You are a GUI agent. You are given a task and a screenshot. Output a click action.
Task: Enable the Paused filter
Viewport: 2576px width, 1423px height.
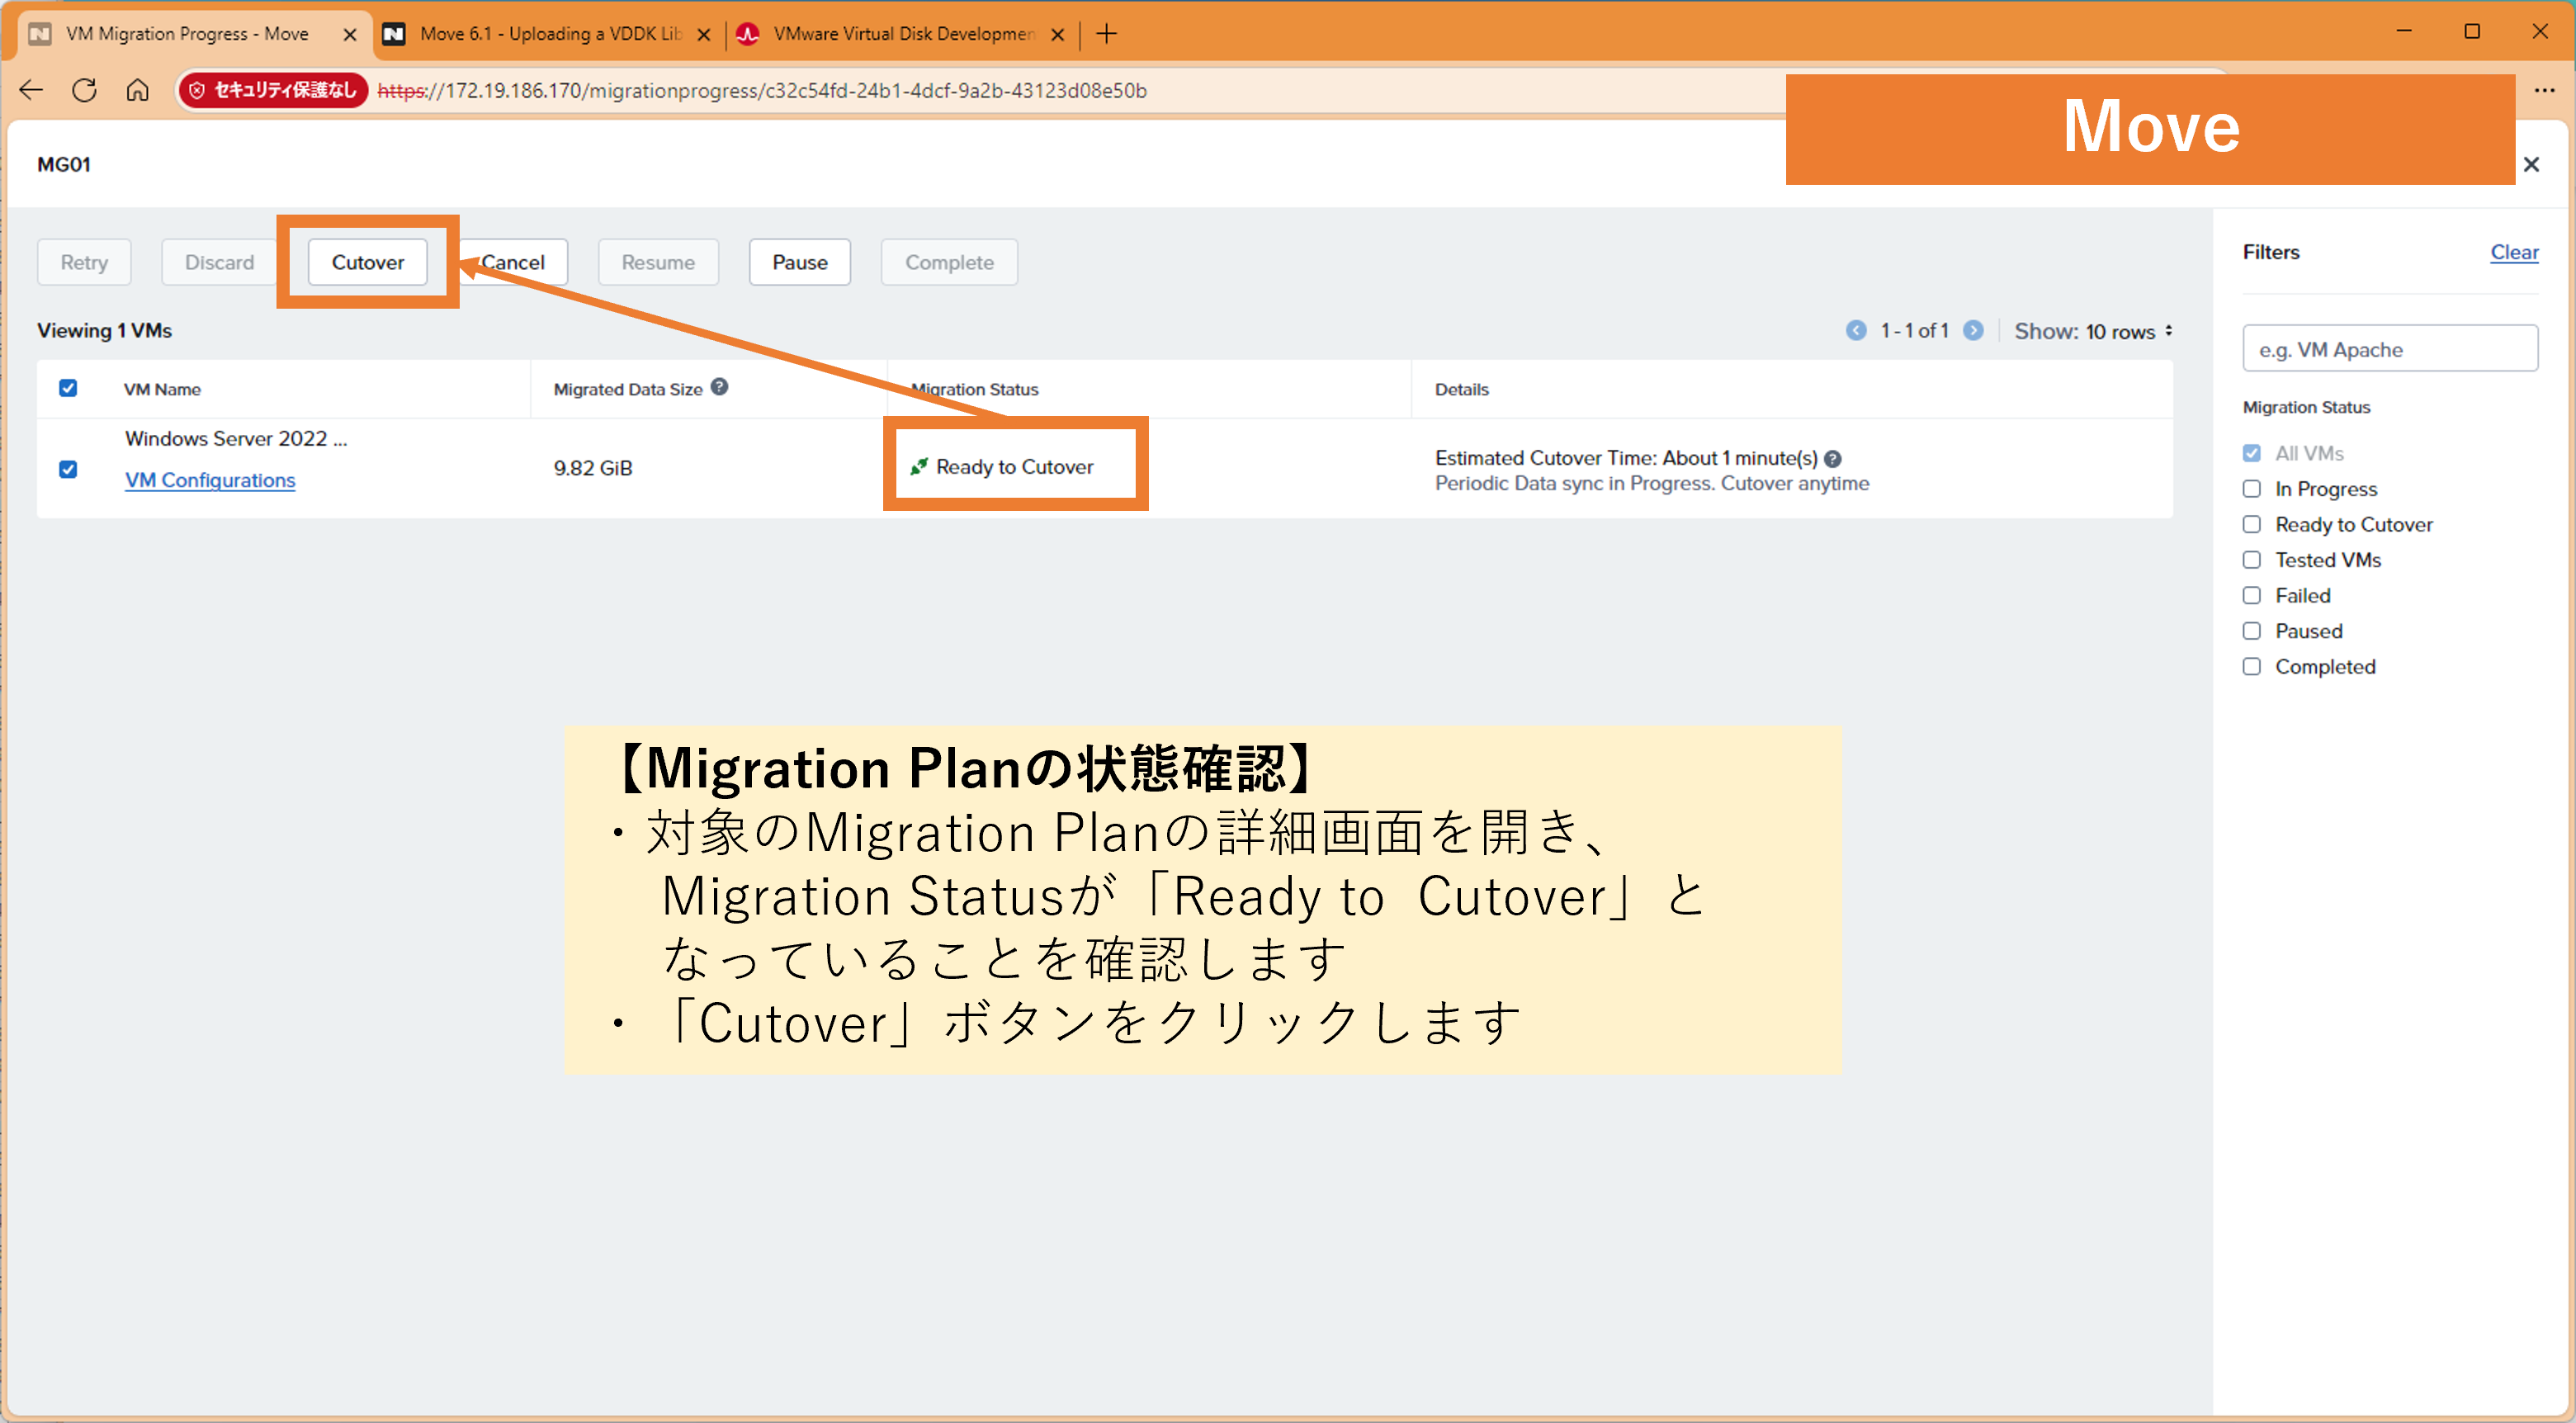click(2251, 631)
